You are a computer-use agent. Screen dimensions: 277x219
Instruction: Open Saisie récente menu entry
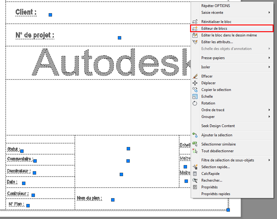tap(232, 13)
